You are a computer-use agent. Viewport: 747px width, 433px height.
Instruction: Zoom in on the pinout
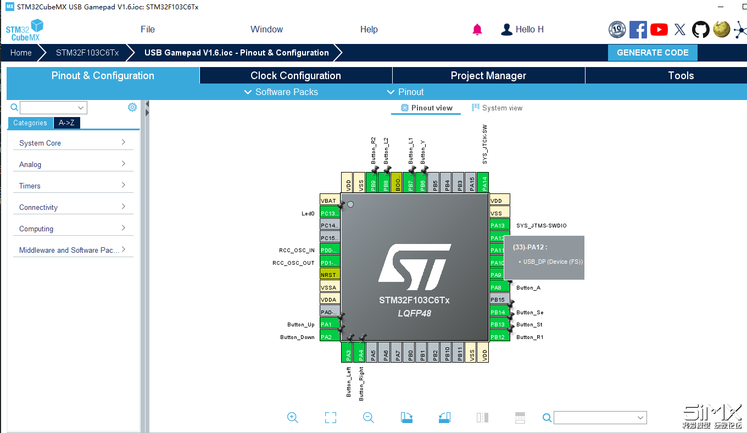293,418
